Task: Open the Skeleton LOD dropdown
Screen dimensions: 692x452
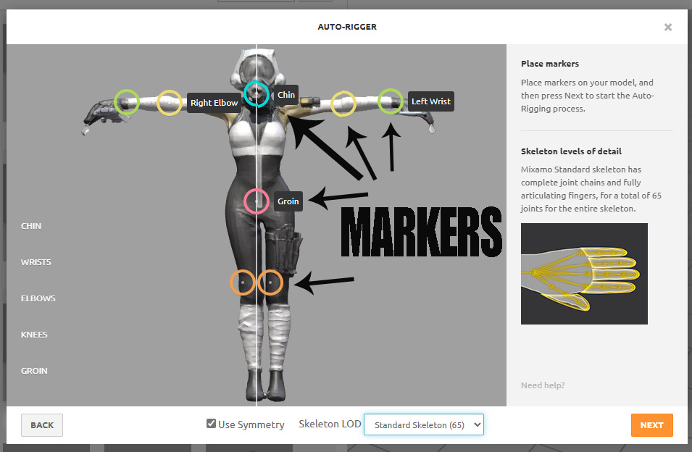Action: point(423,424)
